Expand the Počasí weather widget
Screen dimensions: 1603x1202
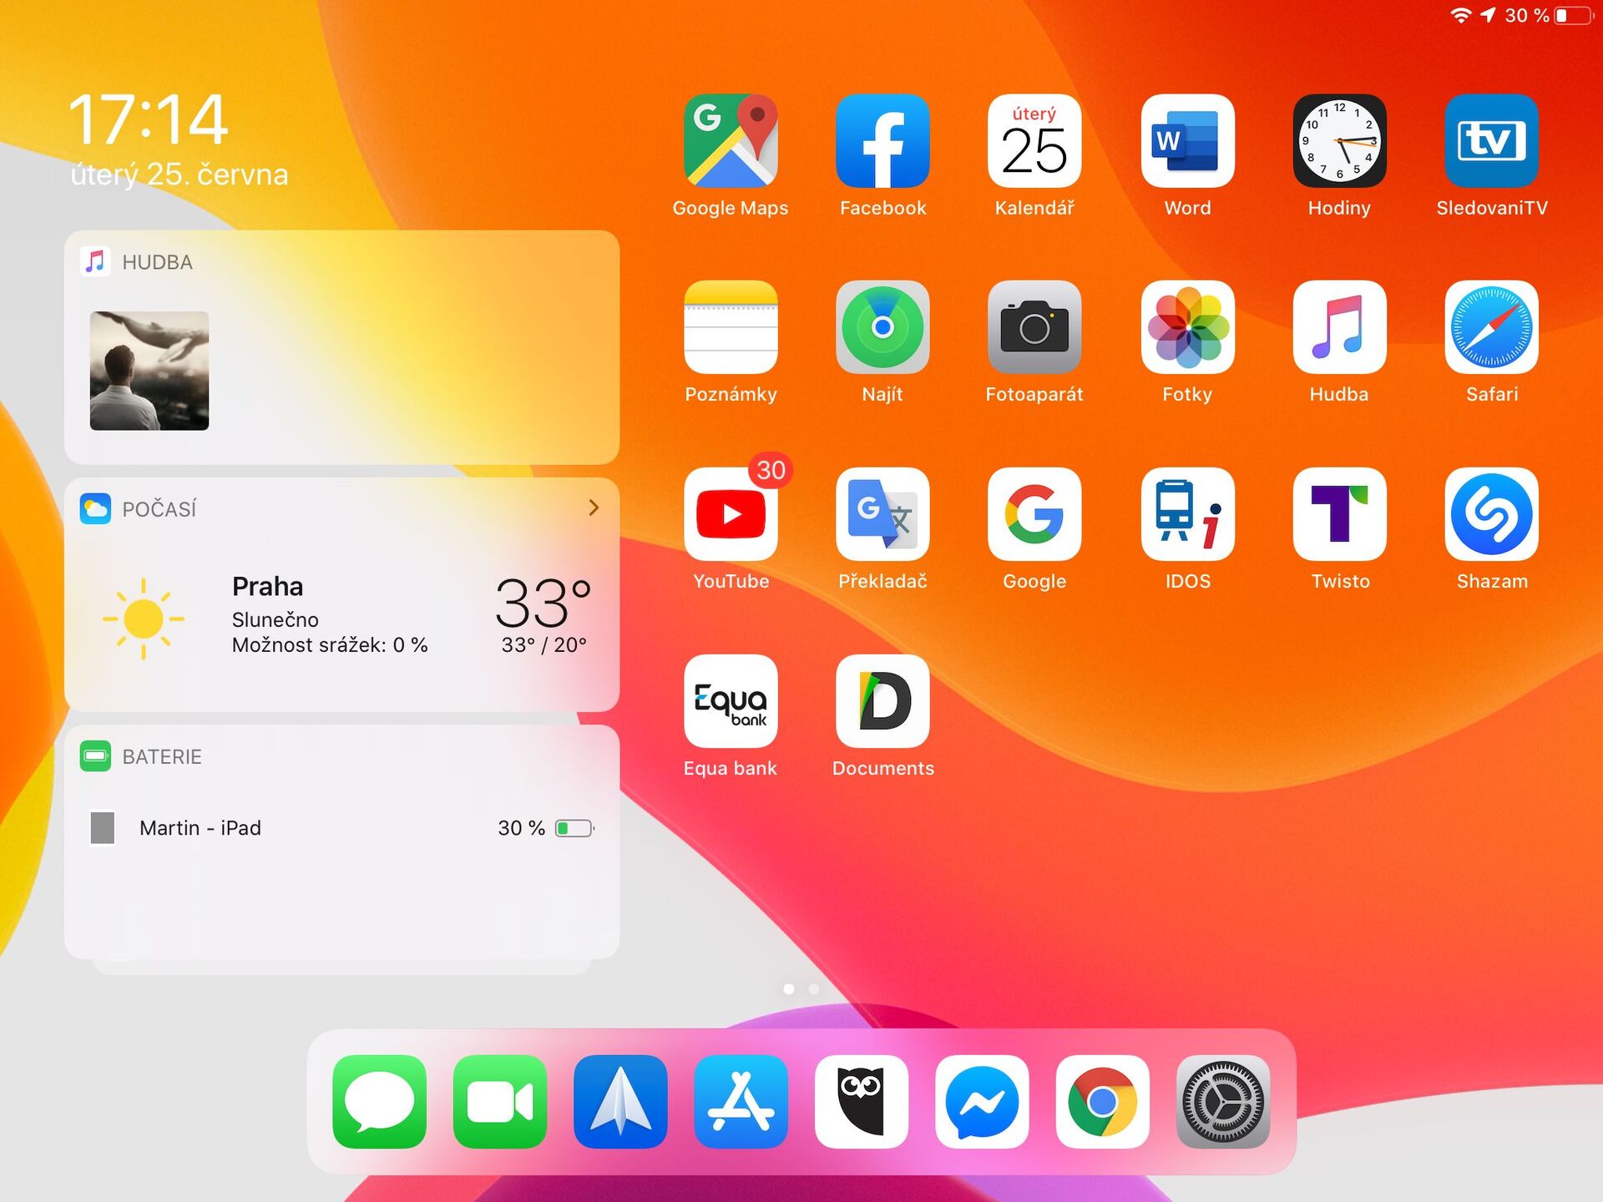click(x=593, y=507)
